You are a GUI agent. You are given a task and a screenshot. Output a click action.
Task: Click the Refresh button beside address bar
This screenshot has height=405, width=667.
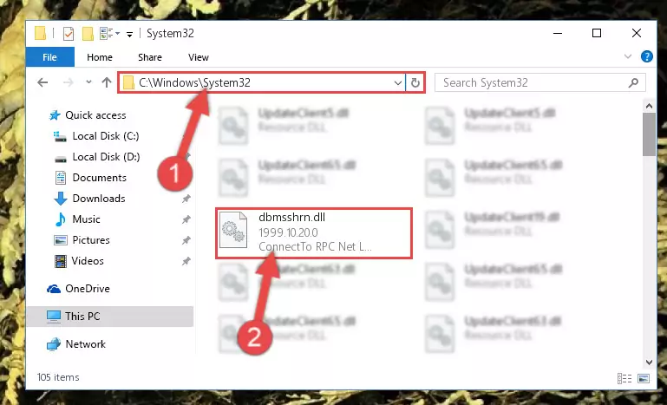coord(415,82)
